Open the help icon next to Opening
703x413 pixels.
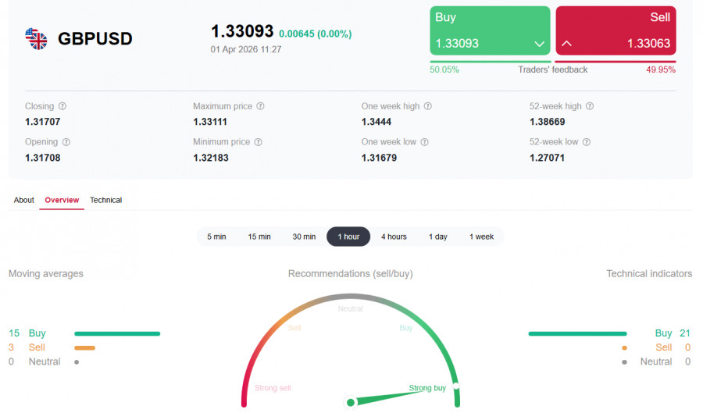(x=66, y=142)
